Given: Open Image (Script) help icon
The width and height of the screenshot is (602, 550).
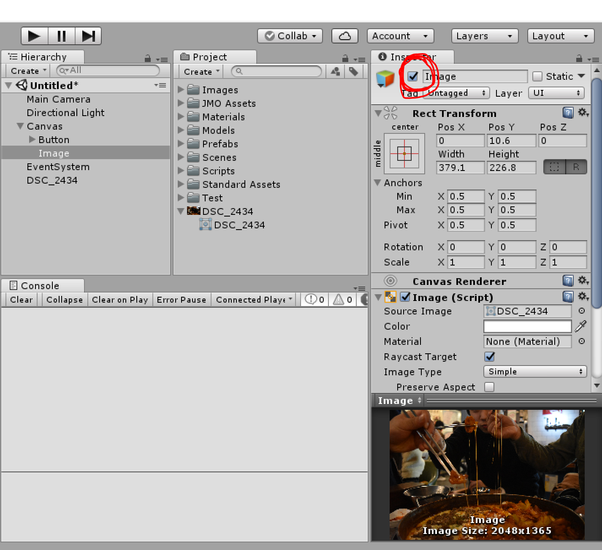Looking at the screenshot, I should (568, 297).
